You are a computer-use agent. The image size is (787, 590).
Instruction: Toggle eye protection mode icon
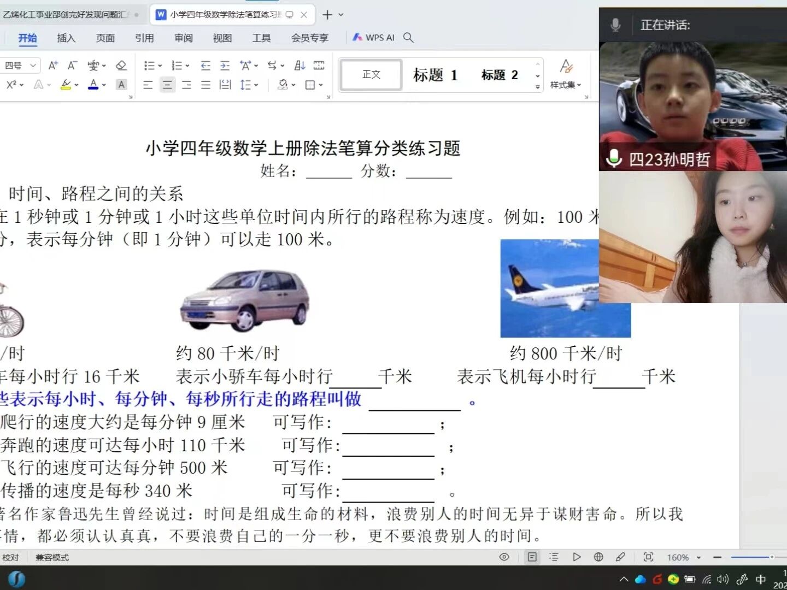point(504,557)
